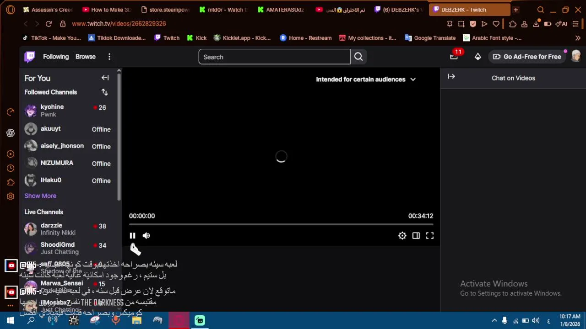586x329 pixels.
Task: Open Easy Setup sliders menu
Action: click(575, 24)
